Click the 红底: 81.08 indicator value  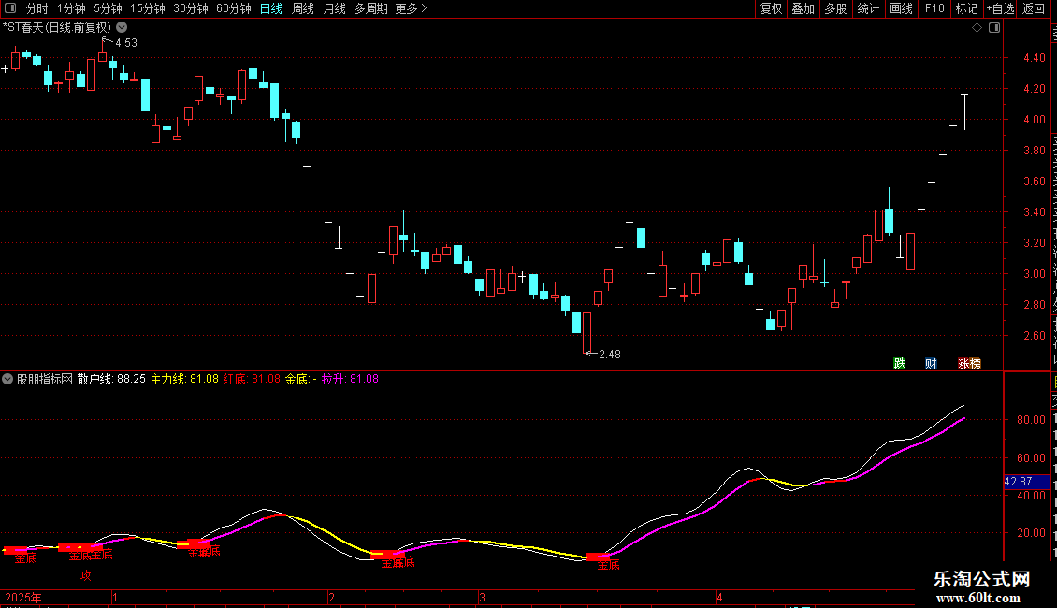click(x=252, y=379)
